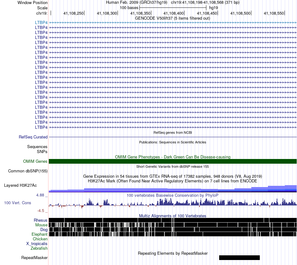Click the light-blue highlighted LTBP4 transcript label
This screenshot has height=265, width=297.
tap(41, 22)
